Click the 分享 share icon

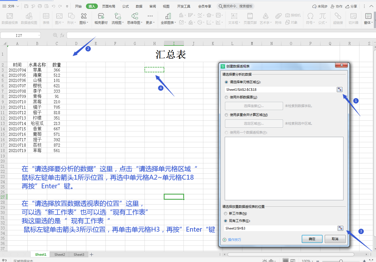pos(351,6)
